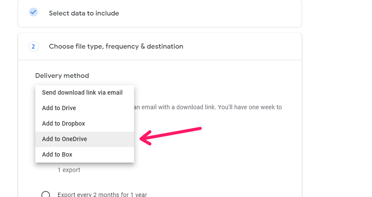Expand the 'Select data to include' section
This screenshot has height=197, width=372.
click(x=84, y=13)
